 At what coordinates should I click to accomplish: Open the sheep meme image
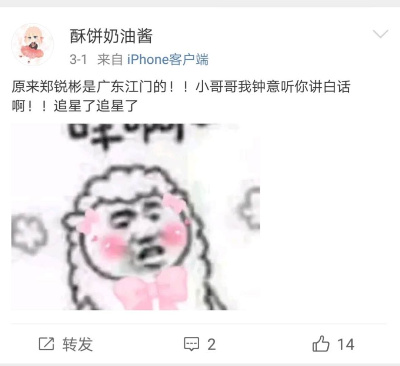pyautogui.click(x=136, y=217)
